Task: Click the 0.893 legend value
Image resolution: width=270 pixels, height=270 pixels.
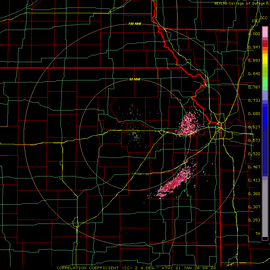Action: coord(254,60)
